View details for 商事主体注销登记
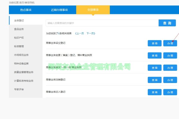 pyautogui.click(x=155, y=80)
